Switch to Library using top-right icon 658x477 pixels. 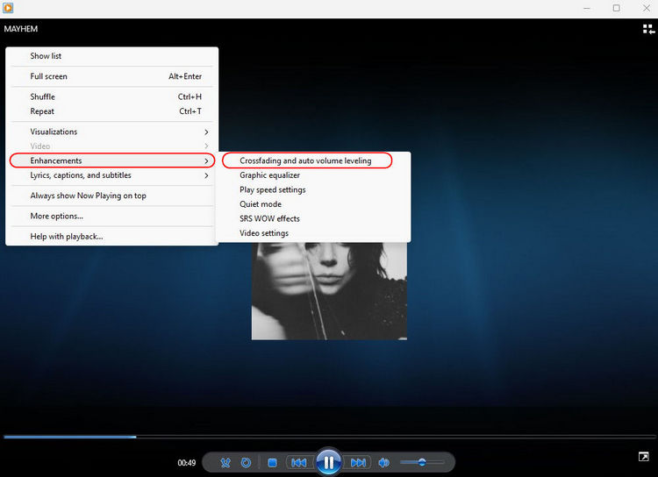click(648, 29)
